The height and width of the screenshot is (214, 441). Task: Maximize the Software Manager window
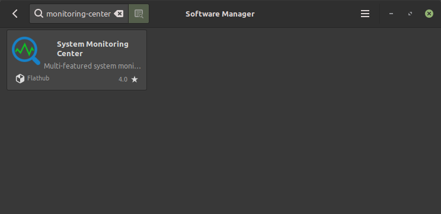click(x=410, y=14)
